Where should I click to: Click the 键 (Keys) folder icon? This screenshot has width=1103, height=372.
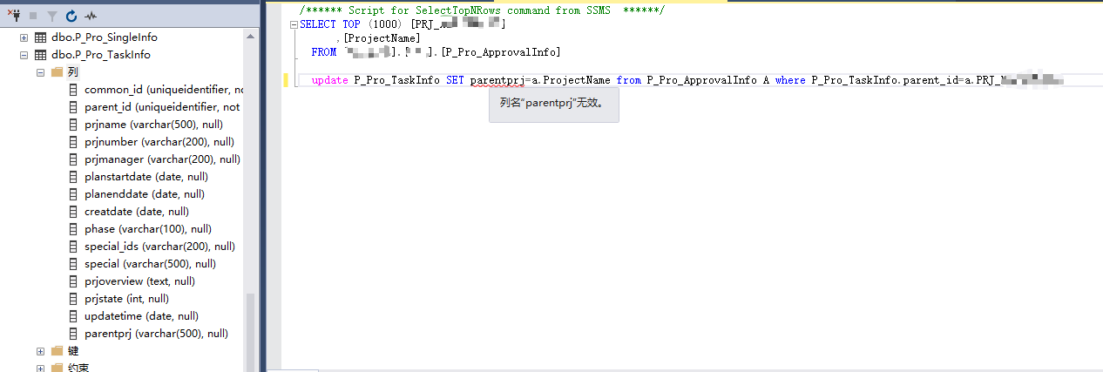tap(58, 351)
